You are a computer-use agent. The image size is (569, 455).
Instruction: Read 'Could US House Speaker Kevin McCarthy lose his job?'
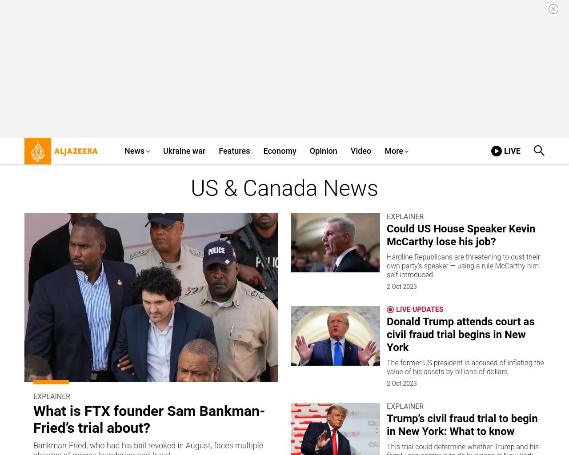click(461, 235)
